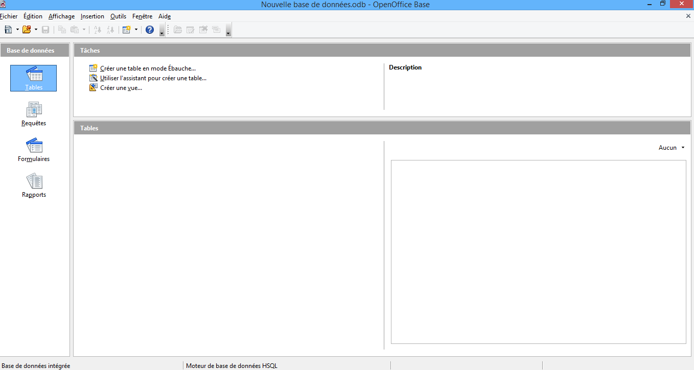Screen dimensions: 694x370
Task: Click the Créer une table en mode Ébauche icon
Action: [93, 68]
